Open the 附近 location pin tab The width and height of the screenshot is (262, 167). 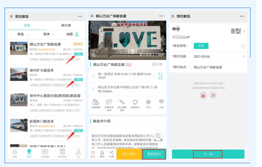29,153
